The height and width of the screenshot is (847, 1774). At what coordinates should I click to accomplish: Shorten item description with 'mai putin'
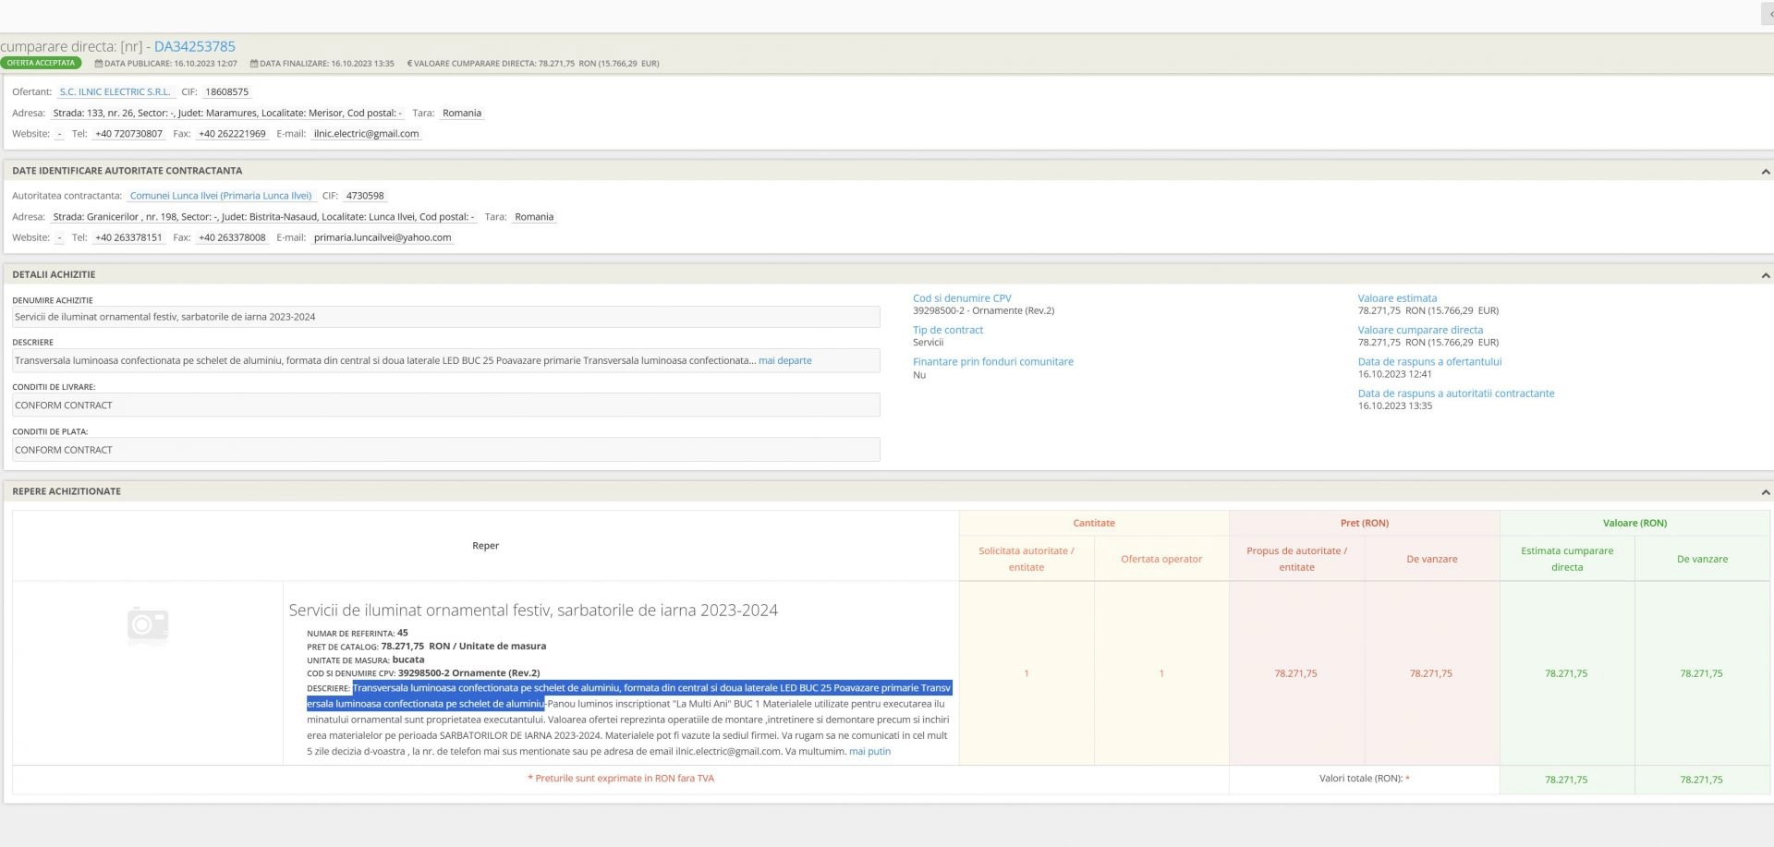869,752
